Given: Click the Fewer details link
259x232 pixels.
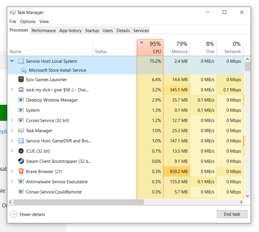Looking at the screenshot, I should coord(32,214).
